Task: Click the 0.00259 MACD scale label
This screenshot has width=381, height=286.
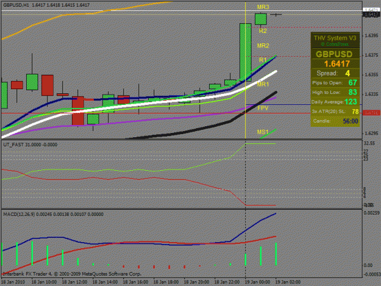Action: pyautogui.click(x=371, y=213)
